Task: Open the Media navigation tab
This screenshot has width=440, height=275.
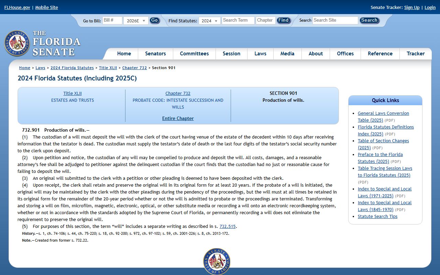Action: coord(287,54)
